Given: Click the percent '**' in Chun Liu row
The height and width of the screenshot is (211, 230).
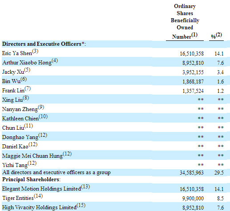Looking at the screenshot, I should pos(221,127).
